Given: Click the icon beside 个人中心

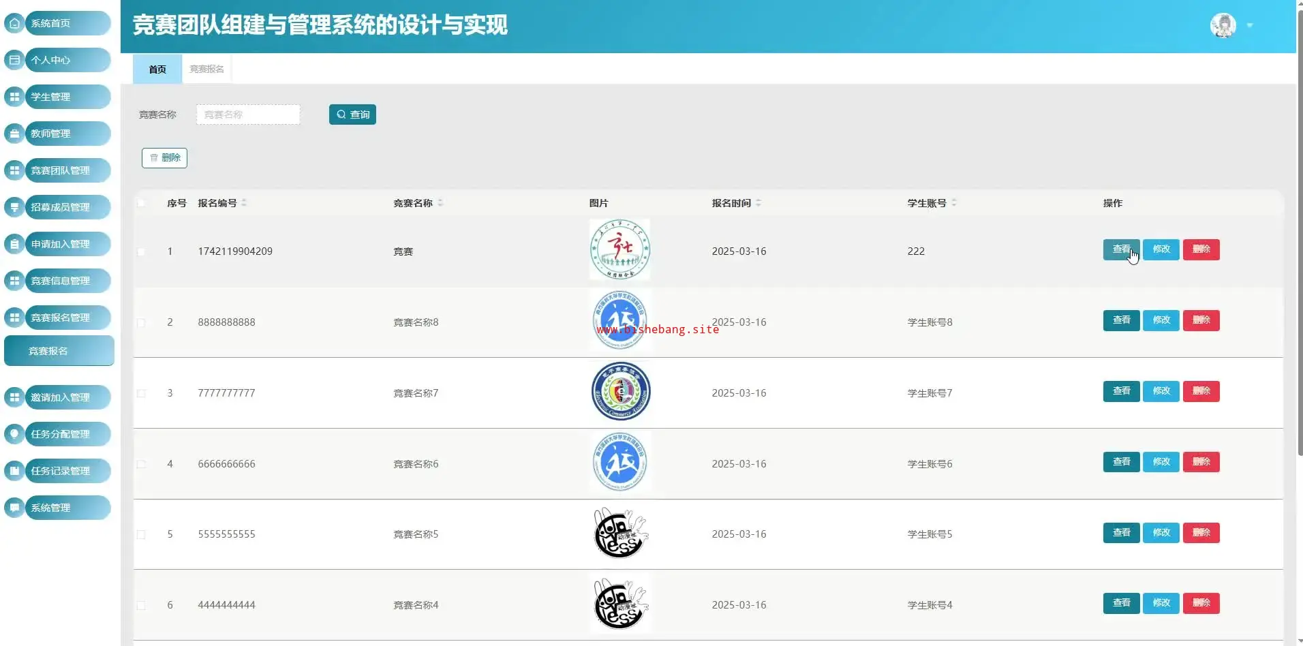Looking at the screenshot, I should [x=14, y=60].
